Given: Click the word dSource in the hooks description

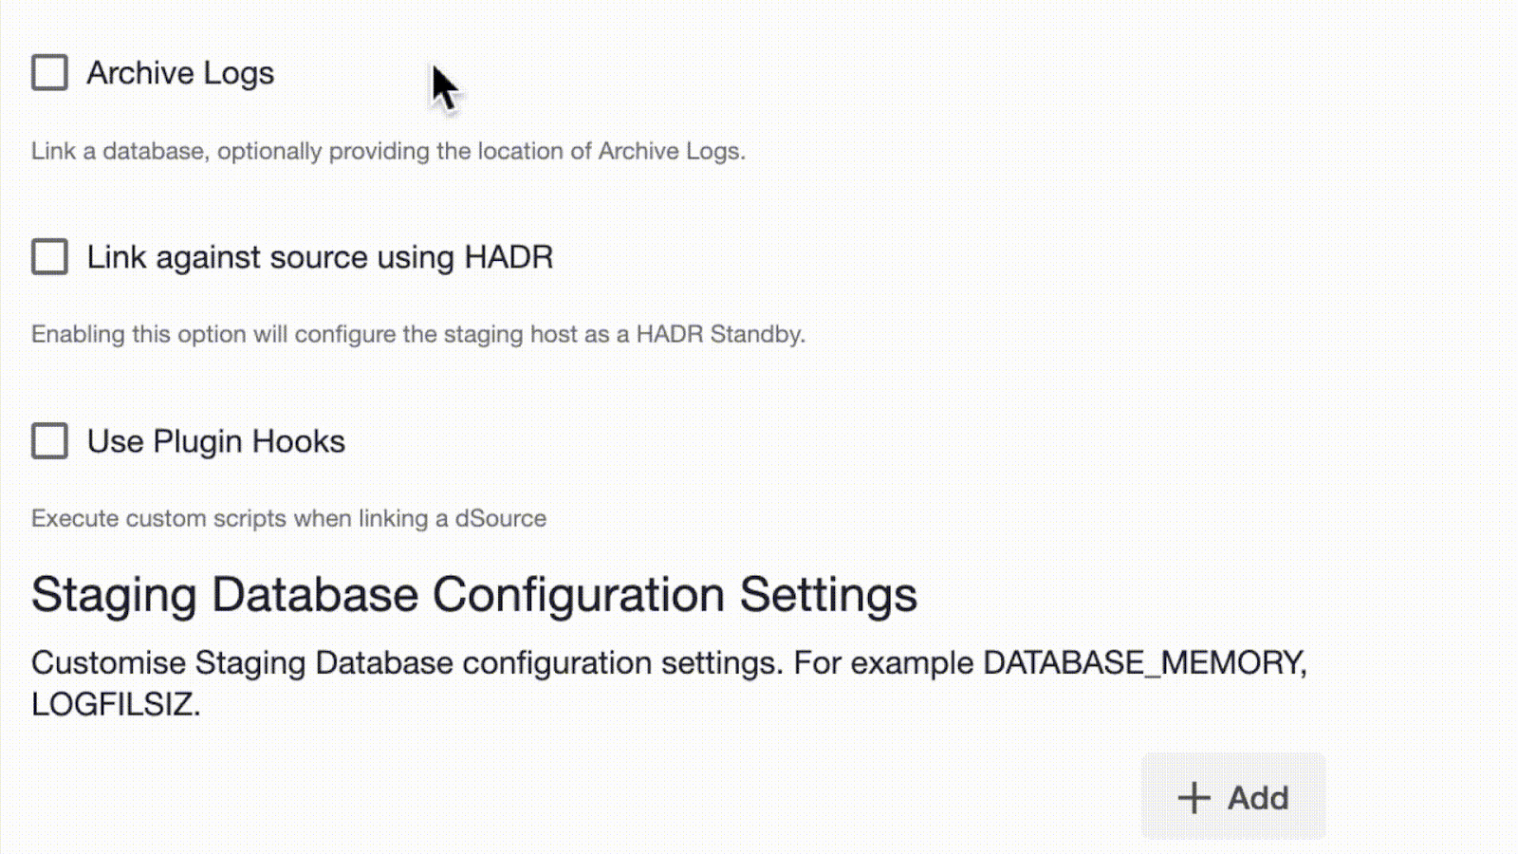Looking at the screenshot, I should point(500,518).
